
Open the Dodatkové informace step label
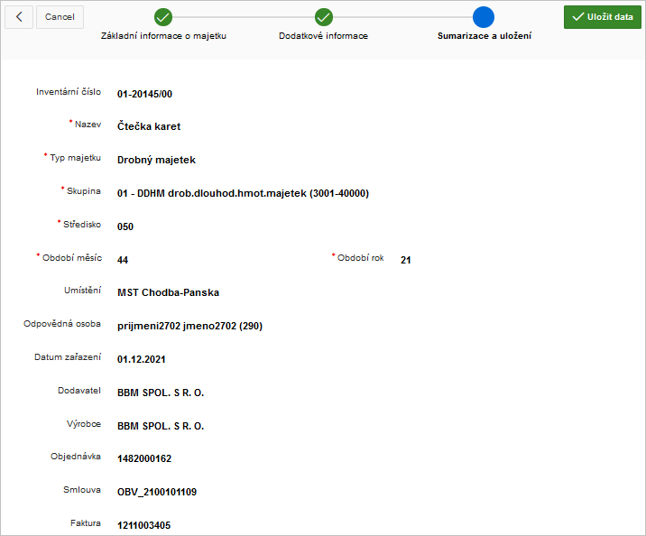coord(323,36)
